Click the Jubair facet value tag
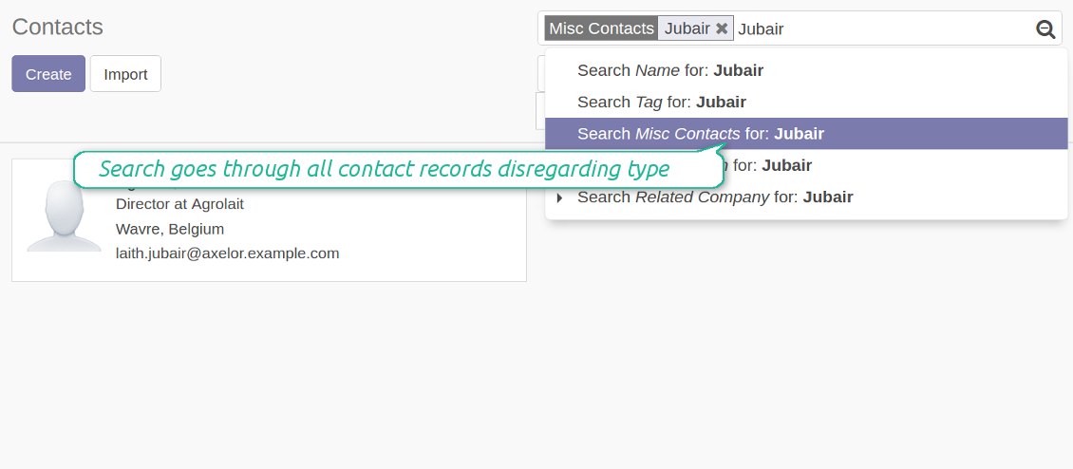This screenshot has height=469, width=1073. 687,28
